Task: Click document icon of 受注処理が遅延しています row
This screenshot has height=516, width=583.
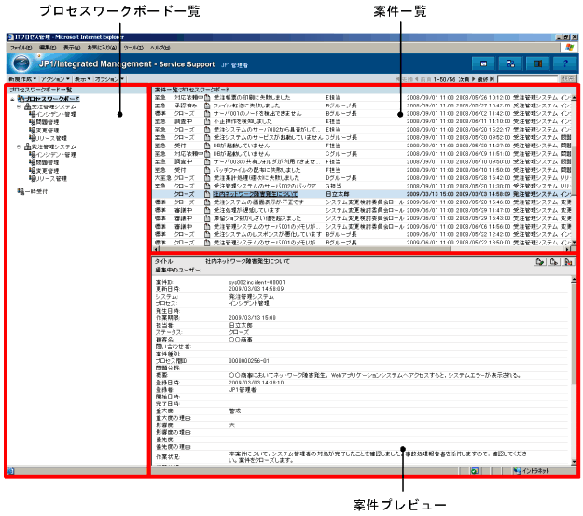Action: [x=207, y=210]
